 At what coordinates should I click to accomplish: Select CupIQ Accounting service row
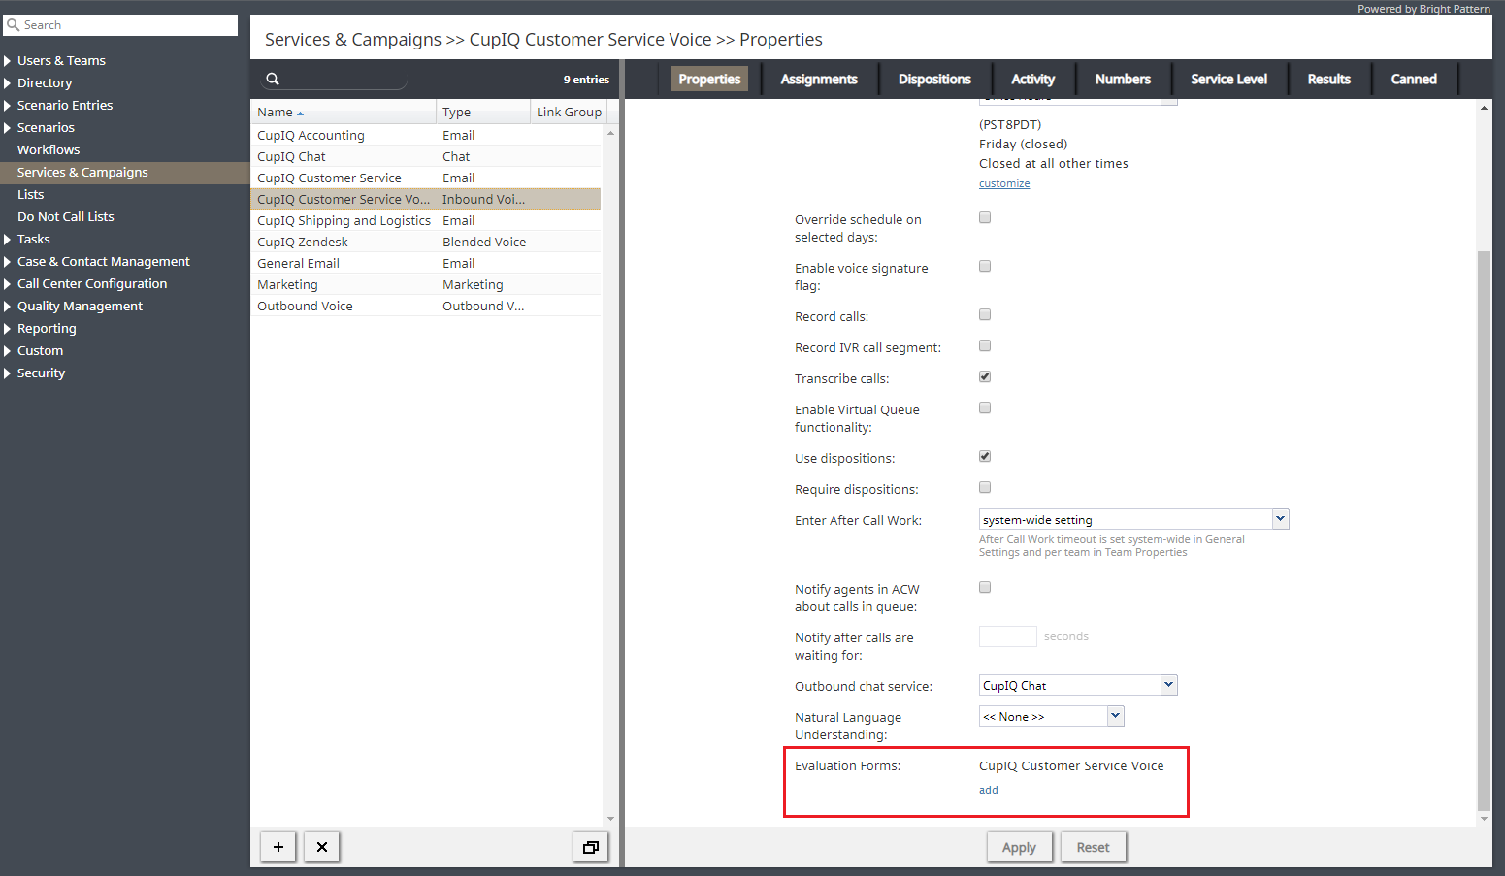point(426,135)
